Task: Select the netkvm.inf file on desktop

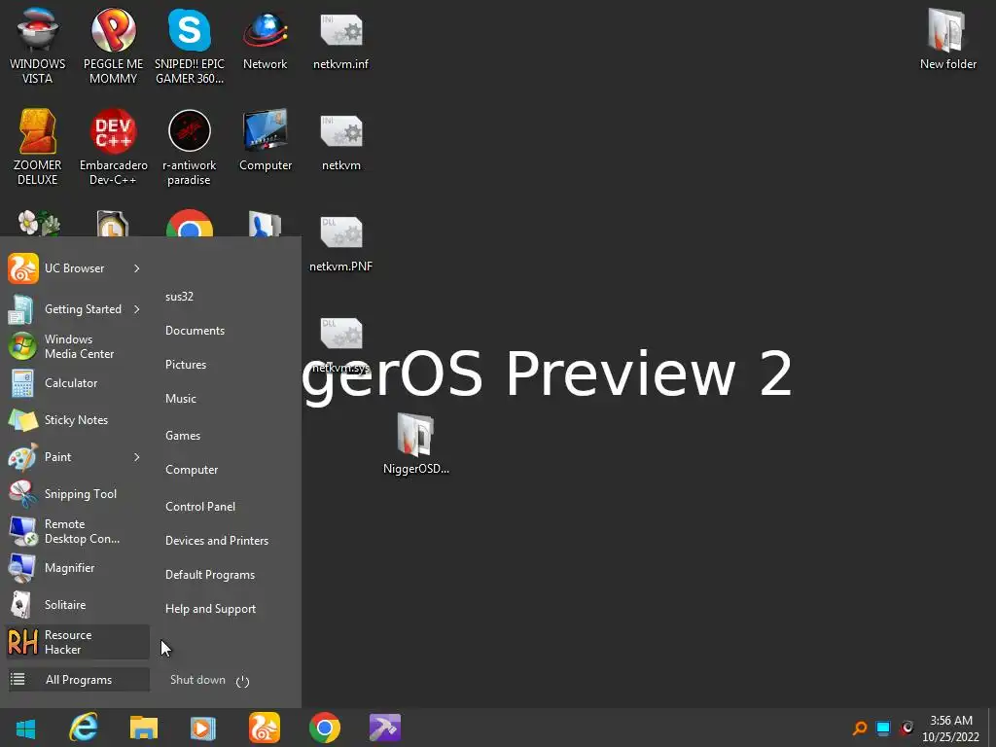Action: pos(341,39)
